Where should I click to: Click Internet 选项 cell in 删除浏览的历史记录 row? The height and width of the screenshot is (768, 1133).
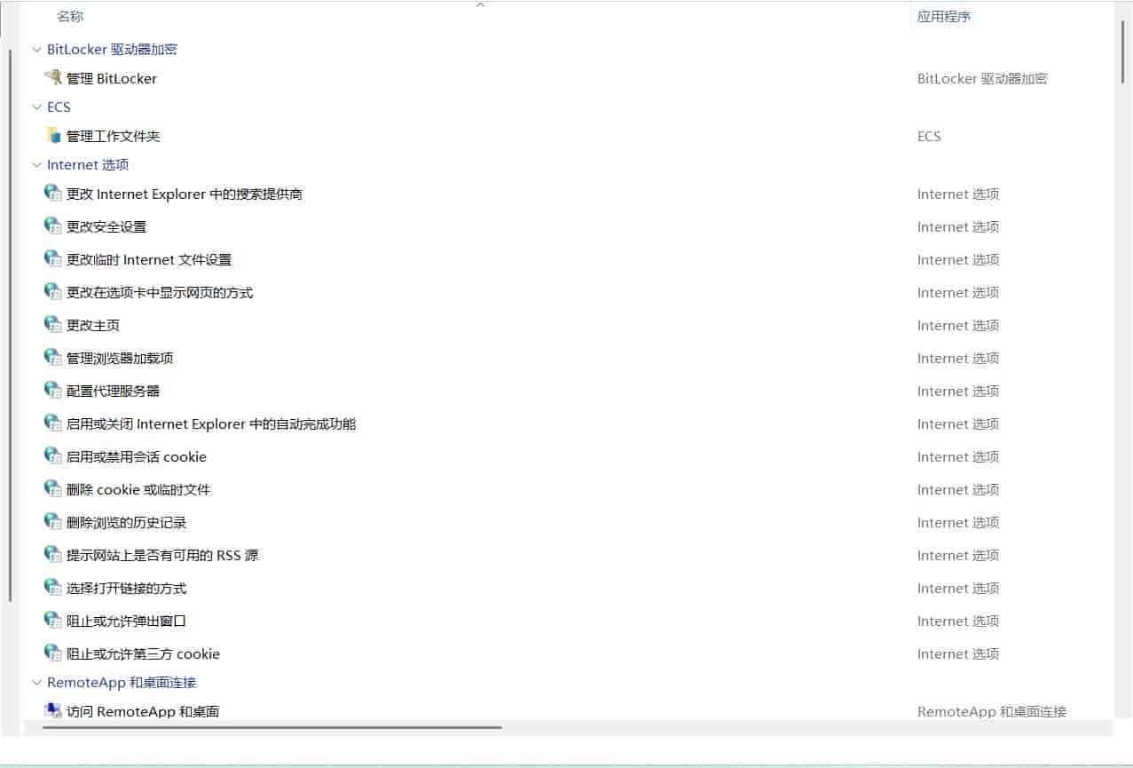coord(958,522)
